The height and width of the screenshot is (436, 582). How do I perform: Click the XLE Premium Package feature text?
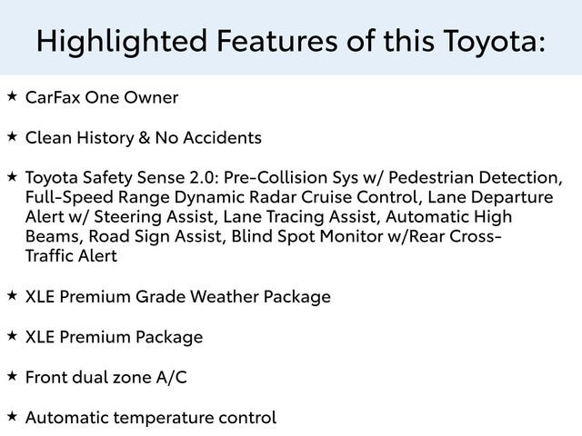pyautogui.click(x=115, y=337)
